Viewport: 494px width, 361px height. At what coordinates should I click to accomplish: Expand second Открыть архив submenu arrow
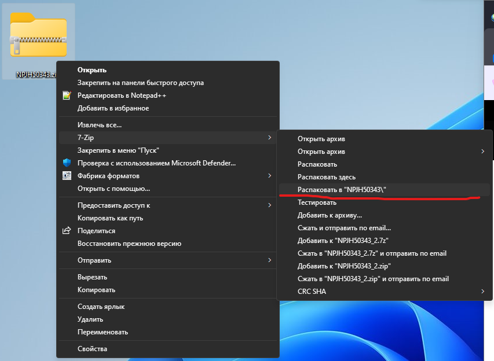pyautogui.click(x=482, y=152)
